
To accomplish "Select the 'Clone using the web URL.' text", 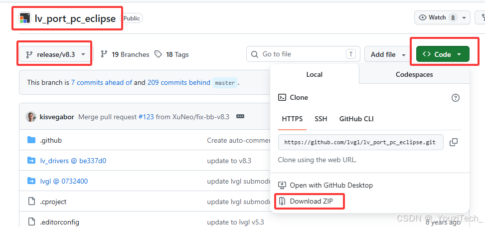I will pyautogui.click(x=317, y=160).
